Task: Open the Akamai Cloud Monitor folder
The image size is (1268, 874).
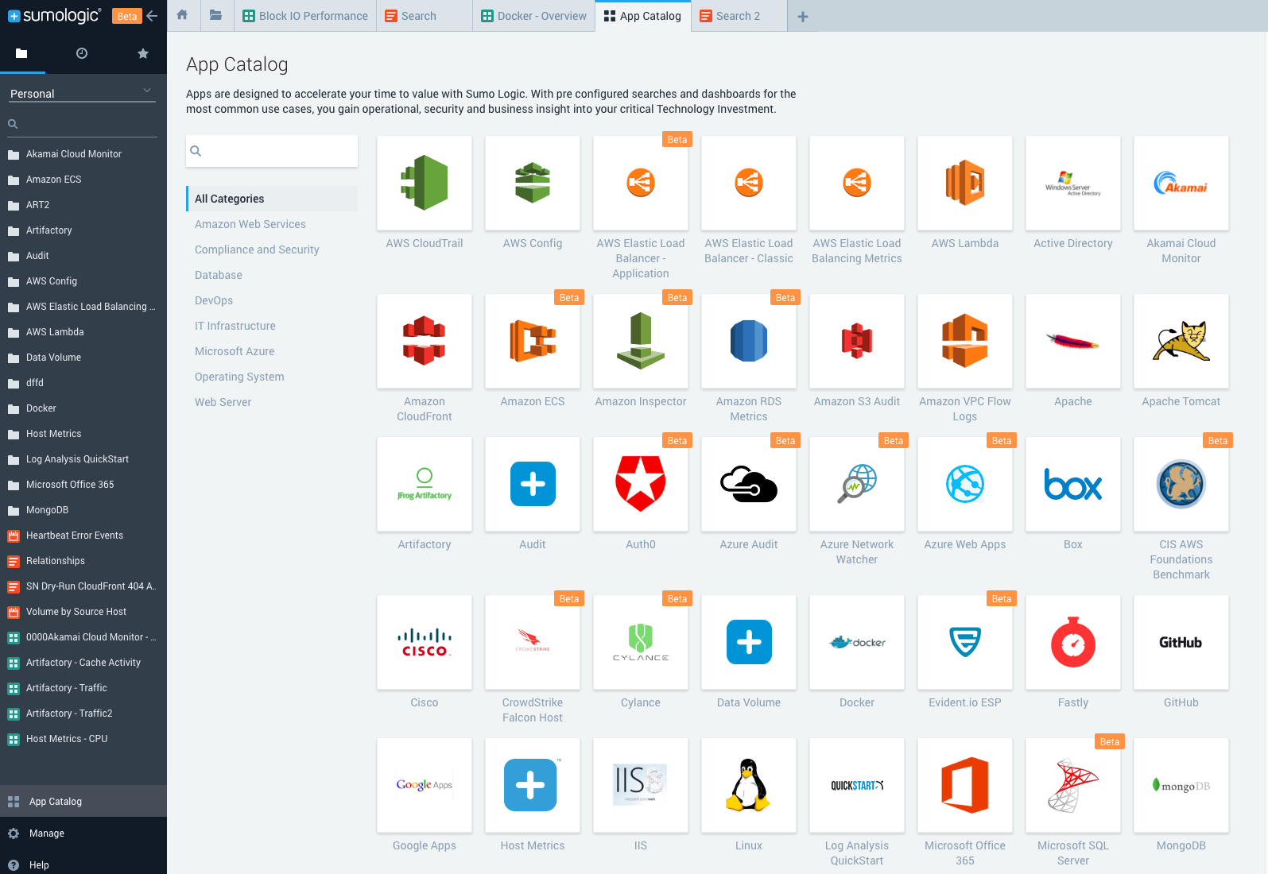Action: [83, 154]
